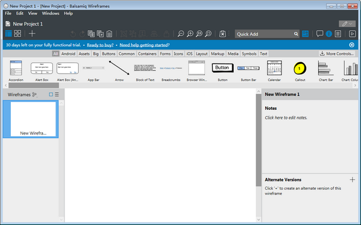Click the Lock padlock icon
The image size is (361, 225).
166,34
